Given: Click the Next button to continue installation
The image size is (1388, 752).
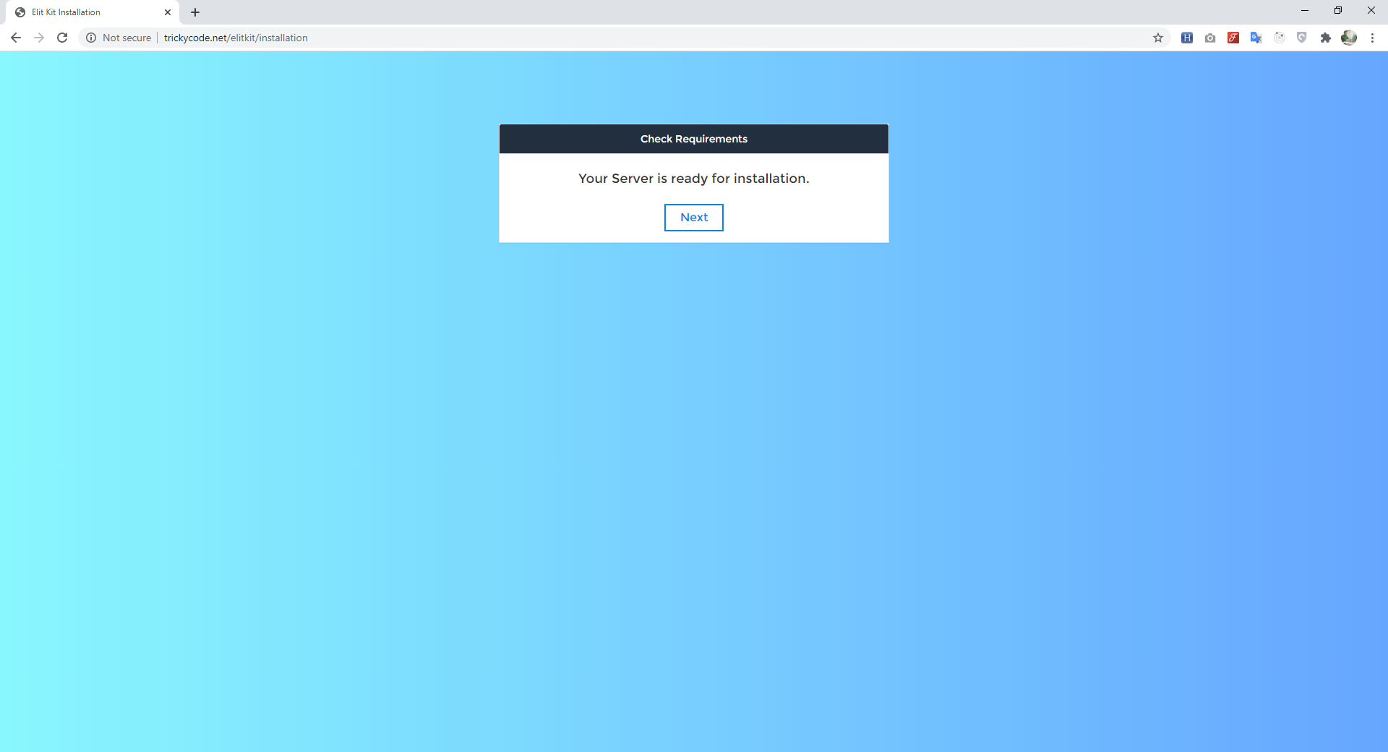Looking at the screenshot, I should click(693, 218).
